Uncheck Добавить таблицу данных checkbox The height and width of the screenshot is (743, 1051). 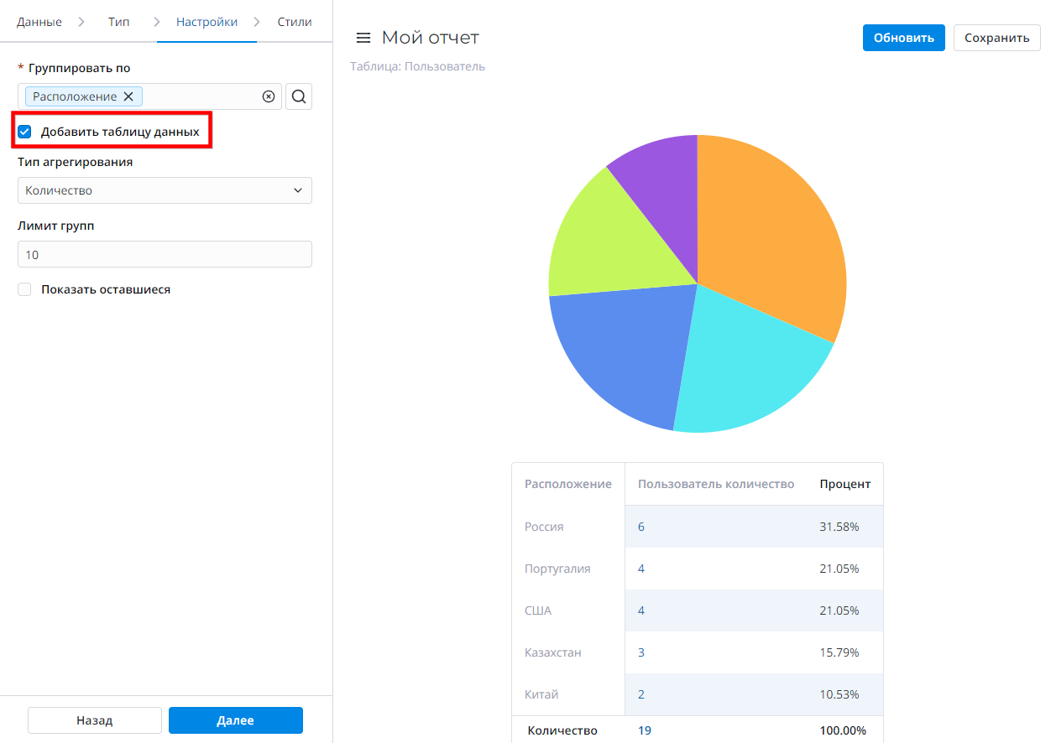point(25,132)
